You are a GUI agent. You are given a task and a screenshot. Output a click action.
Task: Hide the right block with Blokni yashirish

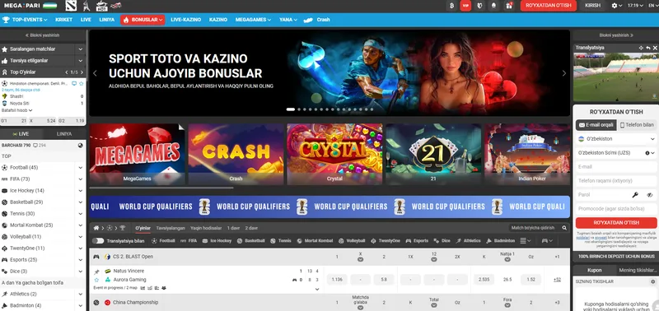coord(616,35)
